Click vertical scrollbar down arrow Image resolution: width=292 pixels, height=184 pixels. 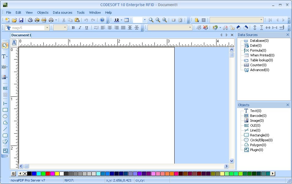[231, 161]
